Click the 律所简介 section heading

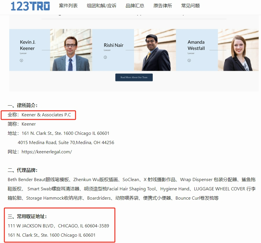coord(23,105)
